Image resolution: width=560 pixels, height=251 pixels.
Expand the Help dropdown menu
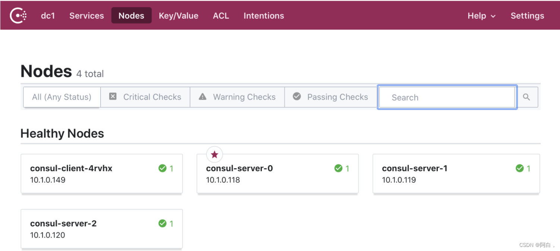(x=481, y=16)
